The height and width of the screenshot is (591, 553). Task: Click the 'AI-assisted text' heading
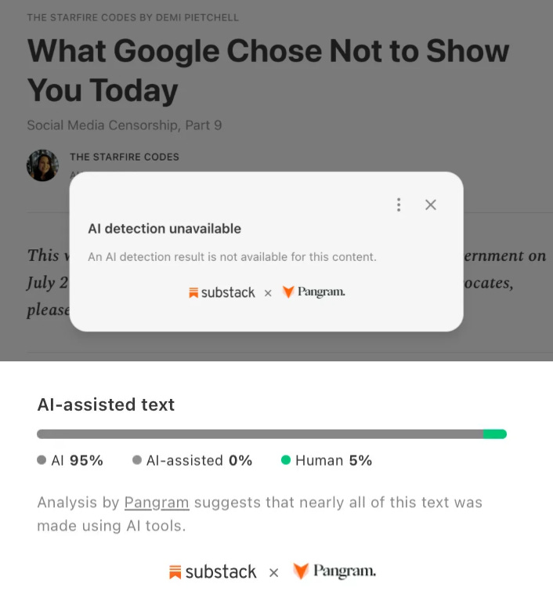point(106,404)
